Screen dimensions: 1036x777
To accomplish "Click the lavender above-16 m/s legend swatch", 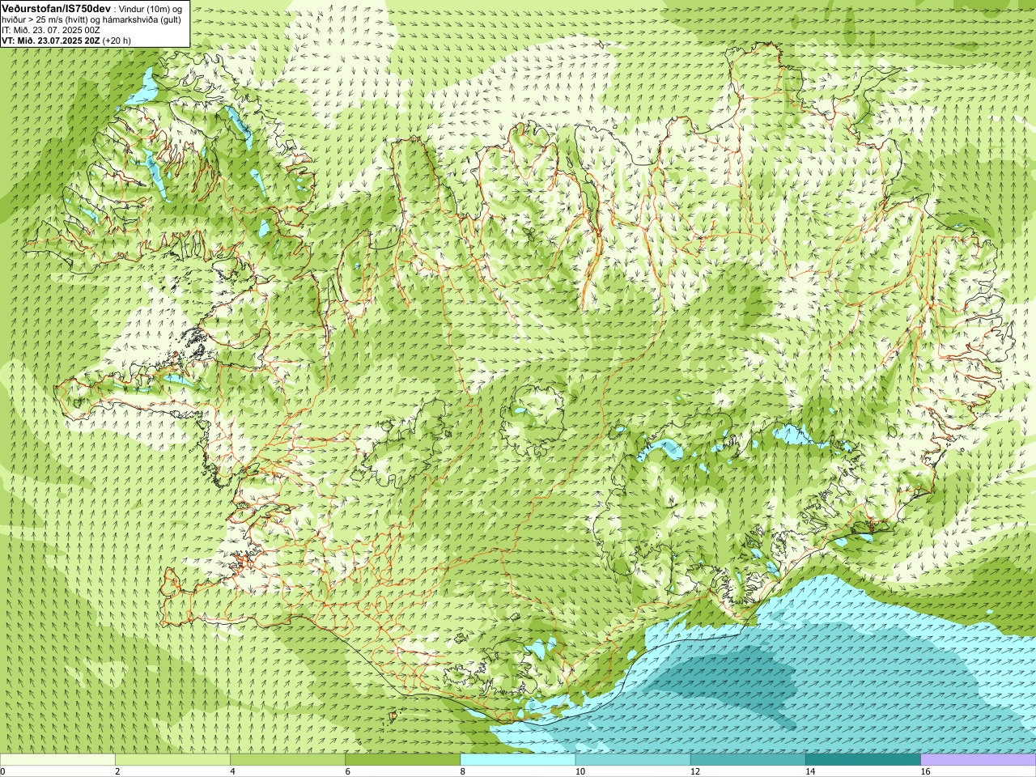I will (x=979, y=759).
